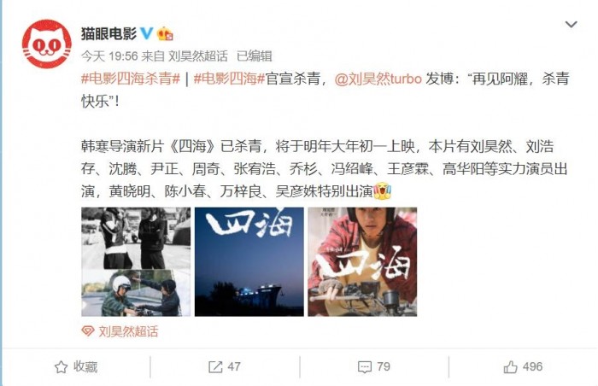Open hashtag #电影四海杀青#

[131, 79]
